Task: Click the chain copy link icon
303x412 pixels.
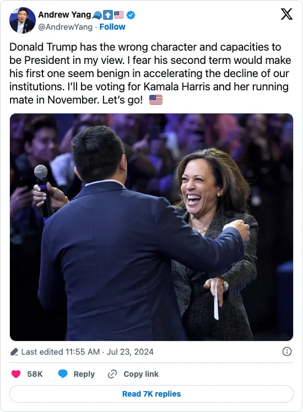Action: [112, 374]
